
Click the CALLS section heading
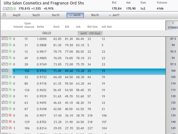[47, 33]
